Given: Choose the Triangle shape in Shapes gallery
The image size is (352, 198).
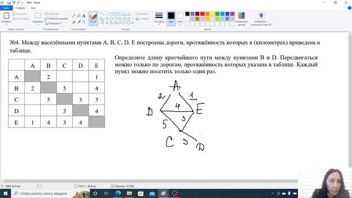Looking at the screenshot, I should click(129, 14).
